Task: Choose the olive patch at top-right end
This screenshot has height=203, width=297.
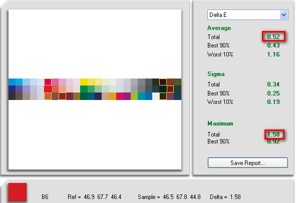Action: [177, 82]
